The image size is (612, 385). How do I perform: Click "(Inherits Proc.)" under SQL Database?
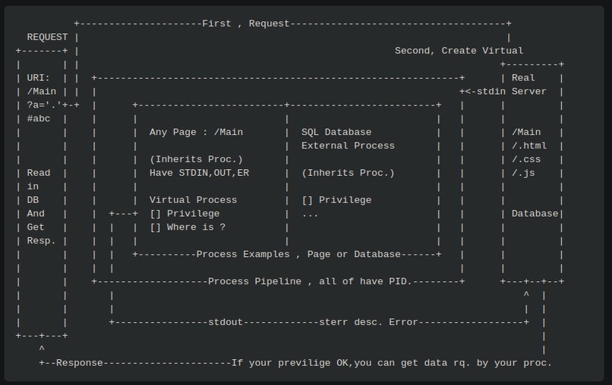(x=348, y=173)
